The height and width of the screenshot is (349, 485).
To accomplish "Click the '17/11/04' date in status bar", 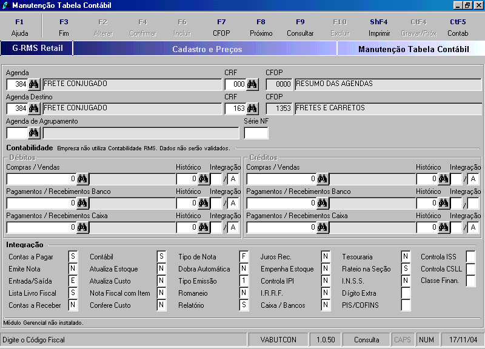I will pyautogui.click(x=463, y=340).
